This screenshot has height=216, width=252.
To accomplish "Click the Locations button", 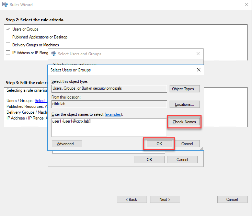I will coord(185,104).
